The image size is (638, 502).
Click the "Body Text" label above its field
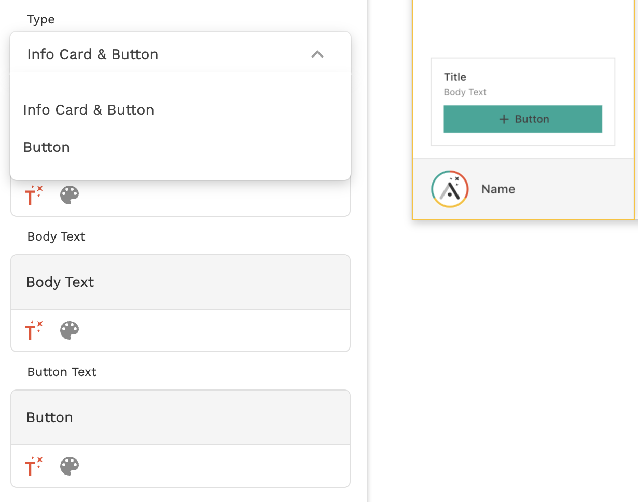56,236
